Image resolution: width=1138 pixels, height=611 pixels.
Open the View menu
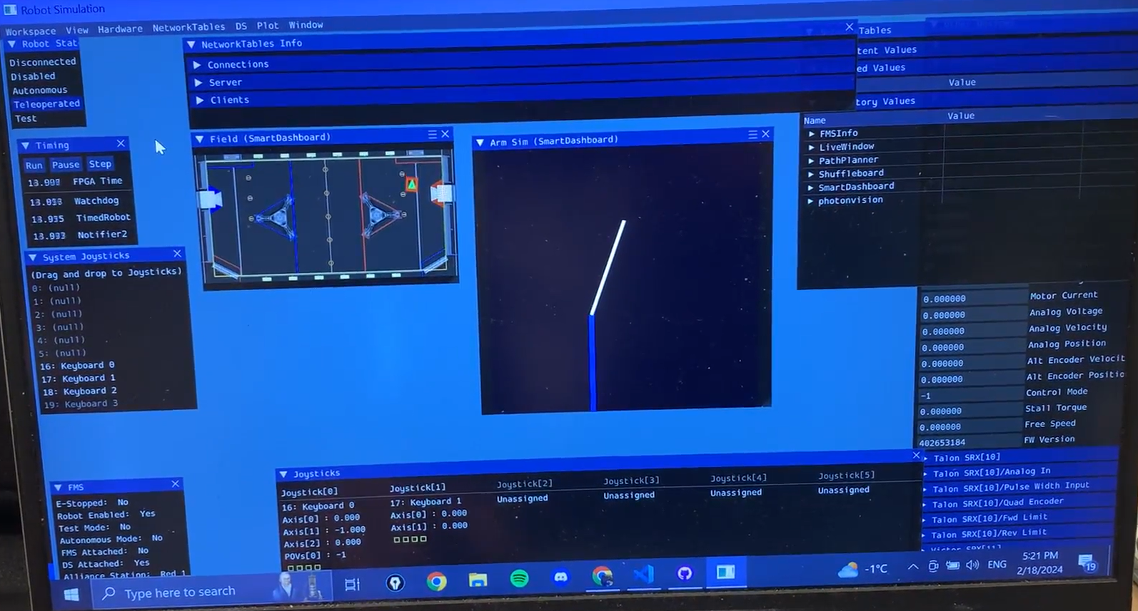pyautogui.click(x=77, y=30)
